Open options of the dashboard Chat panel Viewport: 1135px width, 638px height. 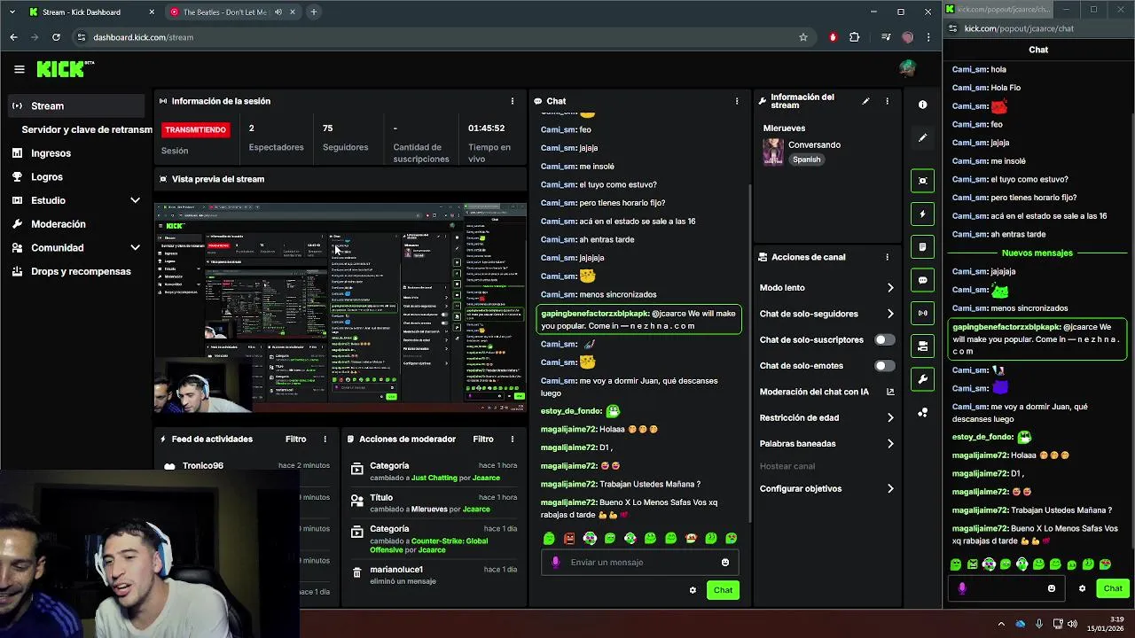click(737, 101)
